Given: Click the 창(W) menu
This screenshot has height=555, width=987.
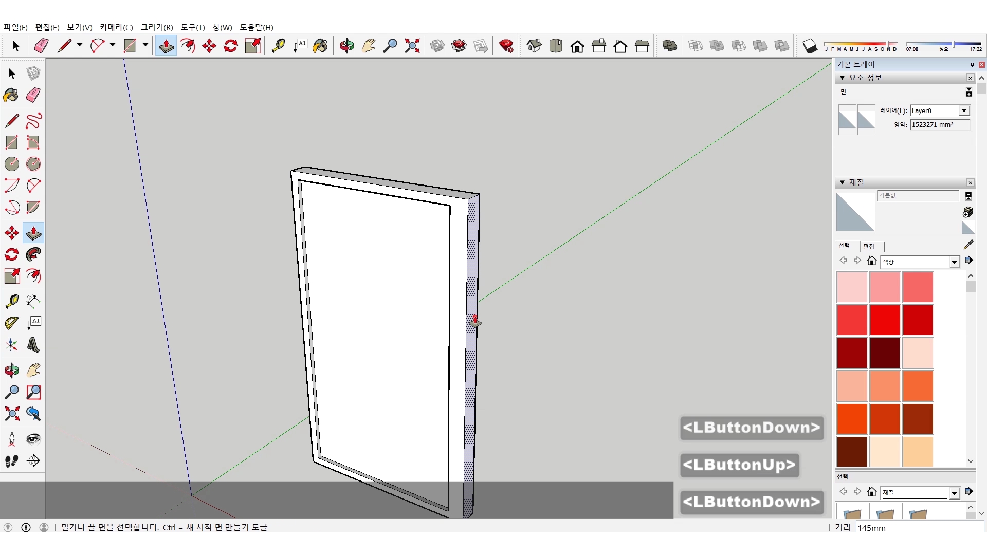Looking at the screenshot, I should coord(222,27).
